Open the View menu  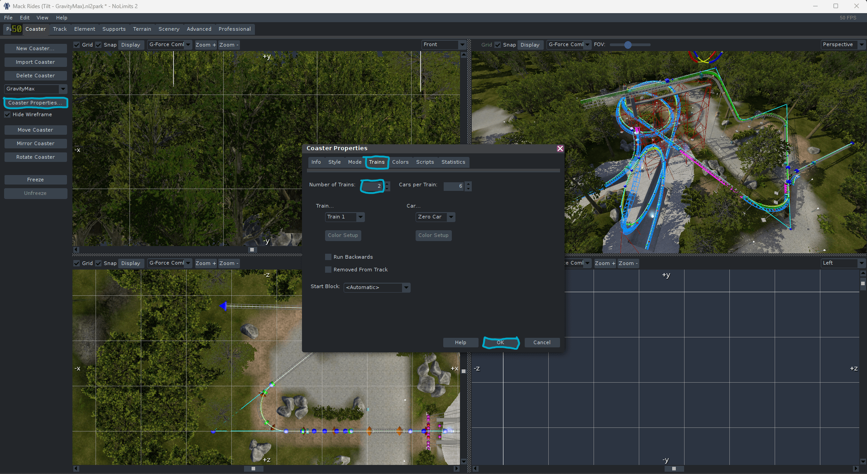pyautogui.click(x=43, y=18)
